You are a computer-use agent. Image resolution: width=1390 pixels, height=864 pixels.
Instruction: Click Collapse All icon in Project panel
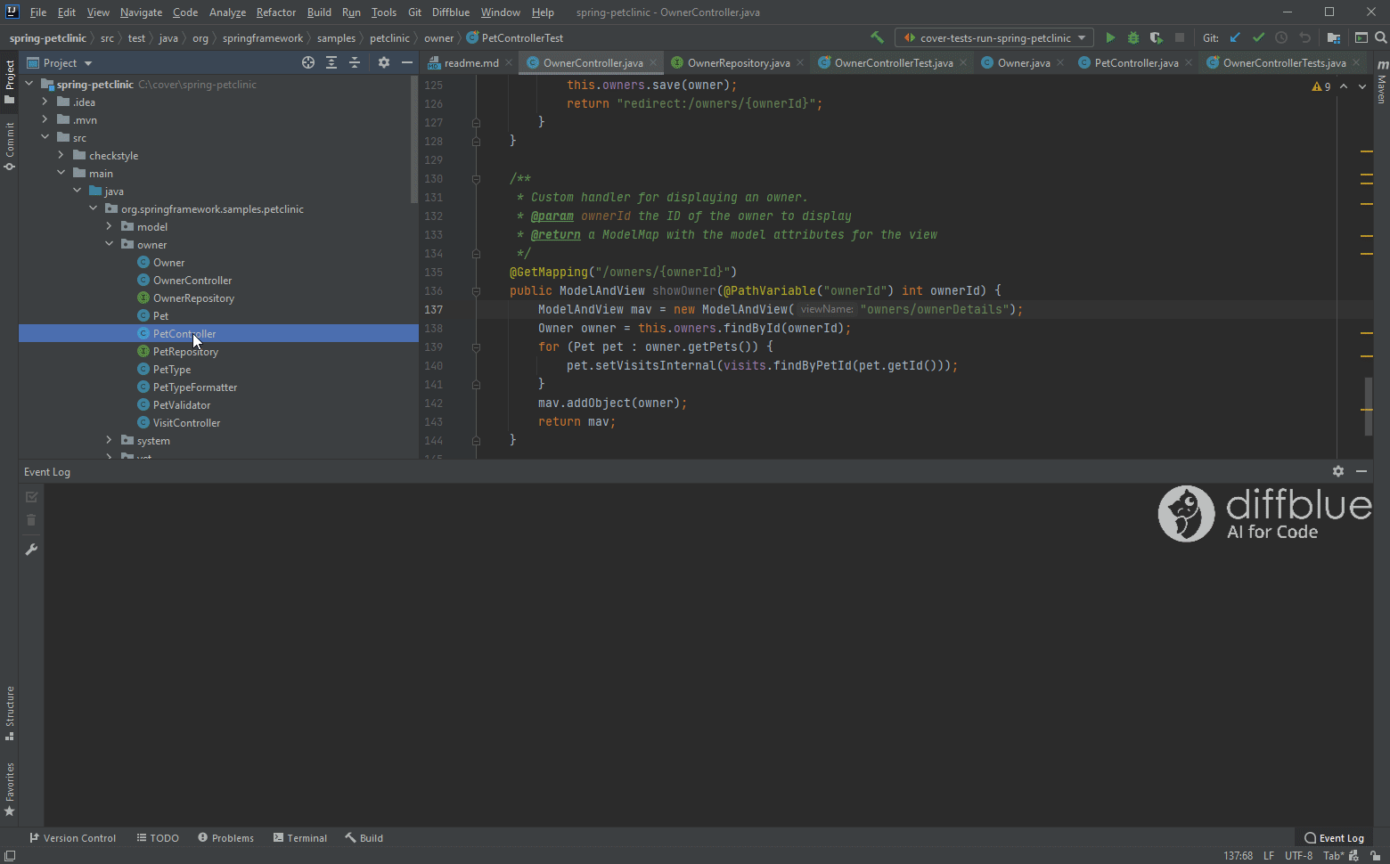[x=355, y=62]
